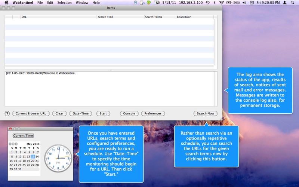This screenshot has height=187, width=299.
Task: Go to next month in calendar
Action: pyautogui.click(x=16, y=144)
